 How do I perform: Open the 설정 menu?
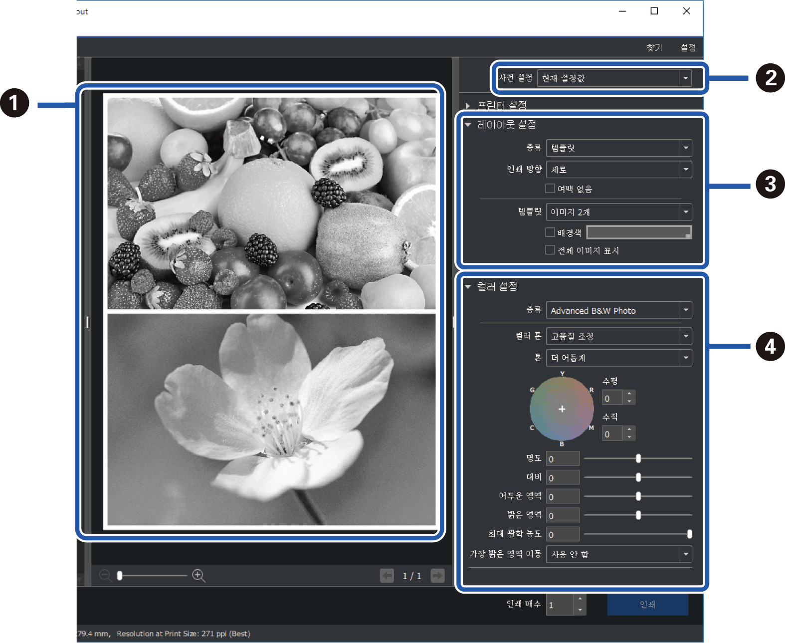[688, 47]
